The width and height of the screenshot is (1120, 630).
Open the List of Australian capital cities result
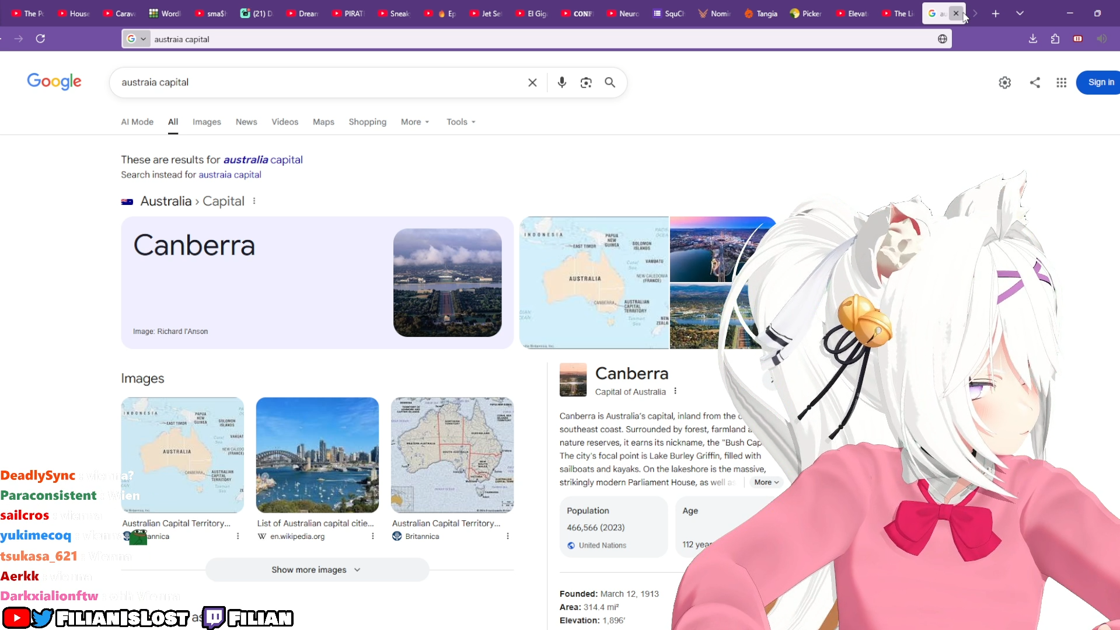(315, 524)
